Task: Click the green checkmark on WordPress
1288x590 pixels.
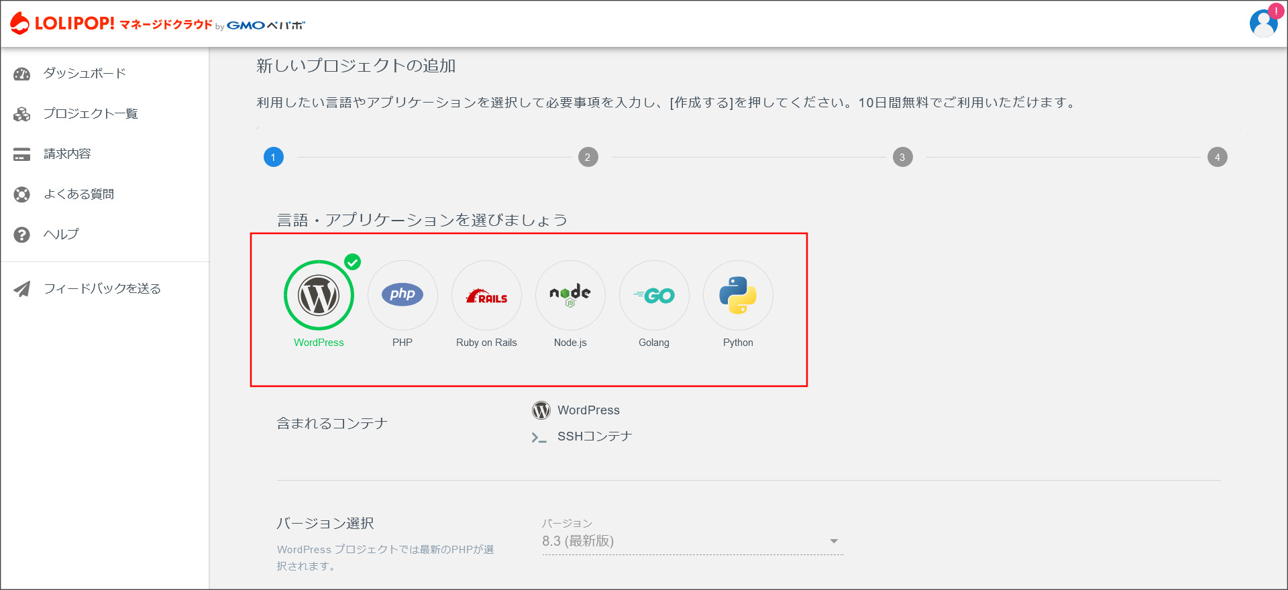Action: point(353,262)
